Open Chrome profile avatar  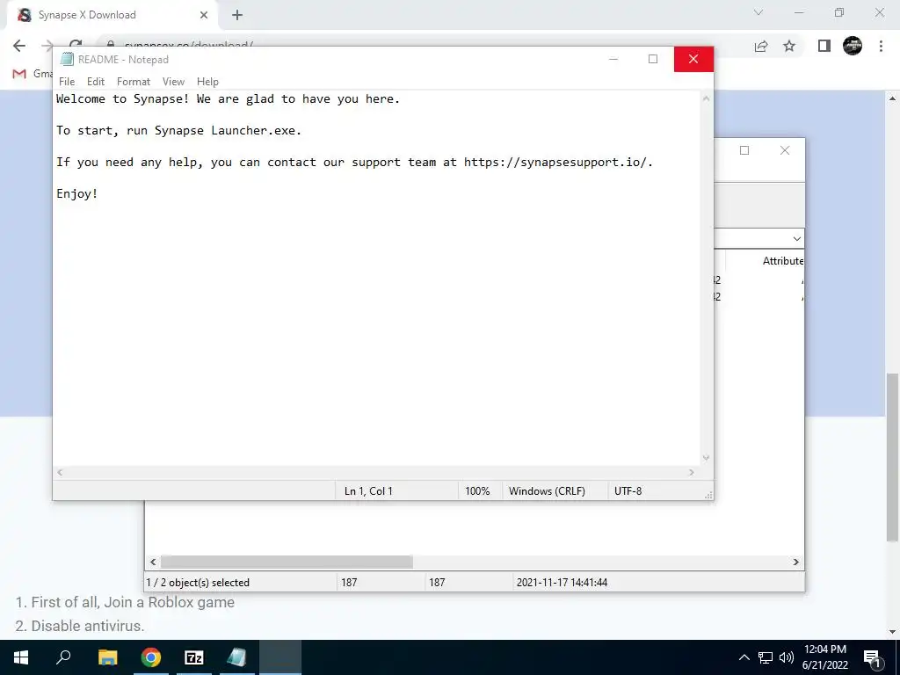[853, 46]
